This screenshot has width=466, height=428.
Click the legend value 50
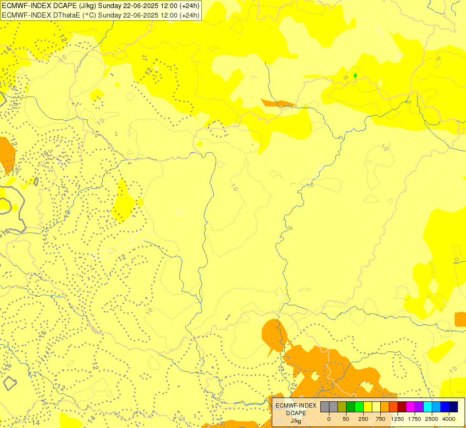click(346, 419)
